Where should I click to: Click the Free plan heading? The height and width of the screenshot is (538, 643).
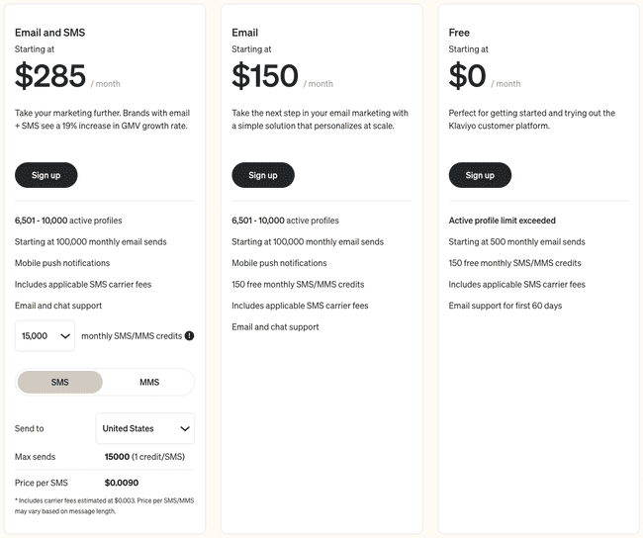(x=459, y=33)
